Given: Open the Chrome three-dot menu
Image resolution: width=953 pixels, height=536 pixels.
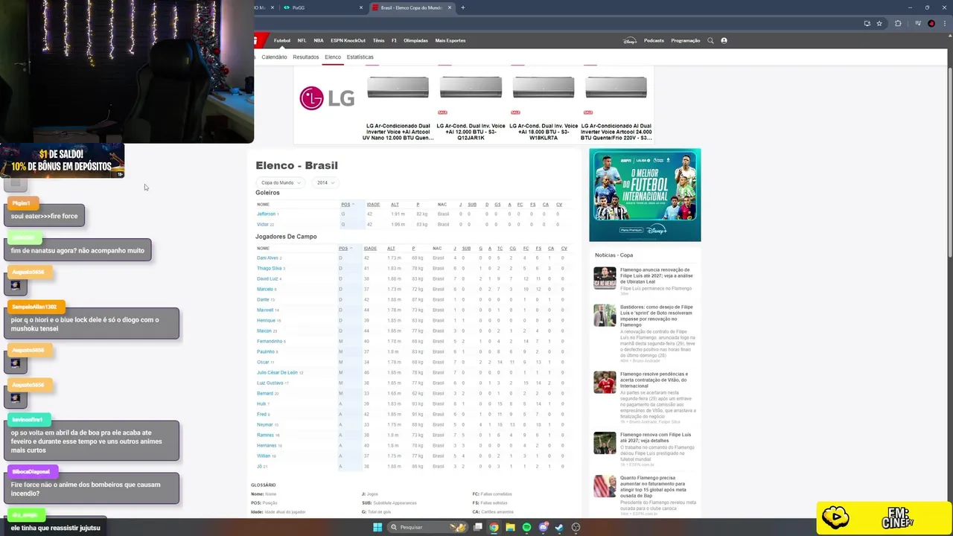Looking at the screenshot, I should [946, 23].
